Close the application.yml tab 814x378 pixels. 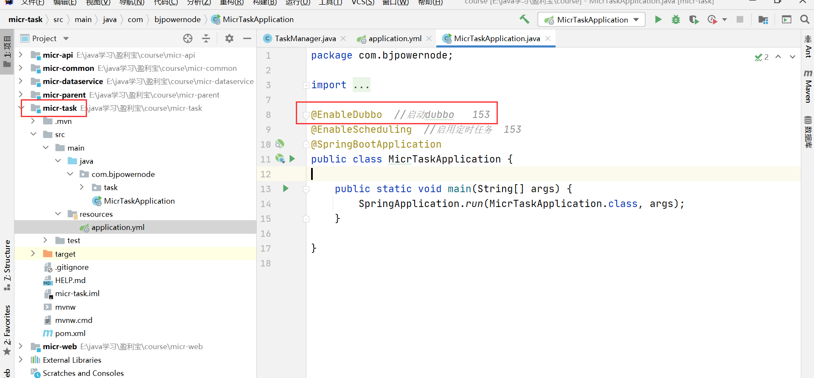point(429,39)
